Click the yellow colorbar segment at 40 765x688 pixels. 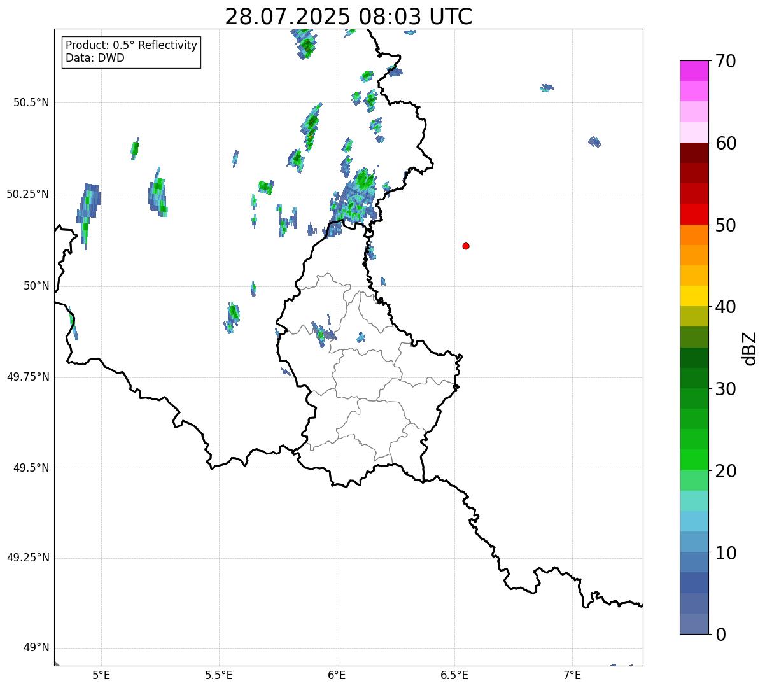[x=694, y=296]
